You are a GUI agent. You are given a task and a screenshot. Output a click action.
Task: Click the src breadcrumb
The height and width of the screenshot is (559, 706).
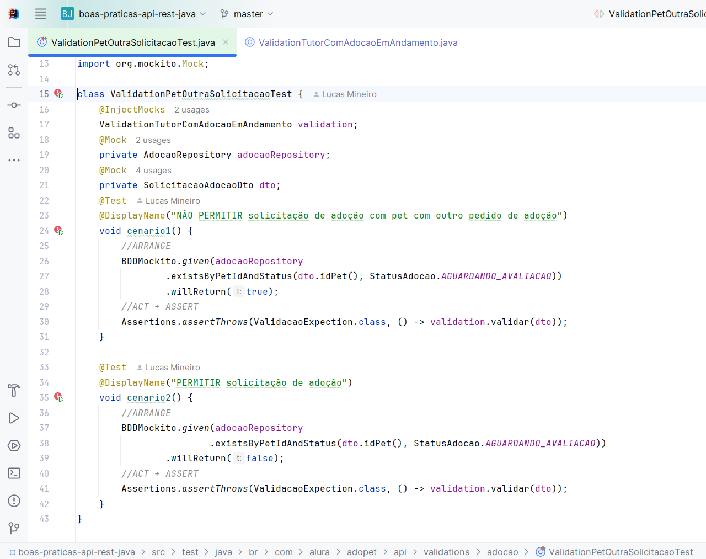pyautogui.click(x=158, y=552)
